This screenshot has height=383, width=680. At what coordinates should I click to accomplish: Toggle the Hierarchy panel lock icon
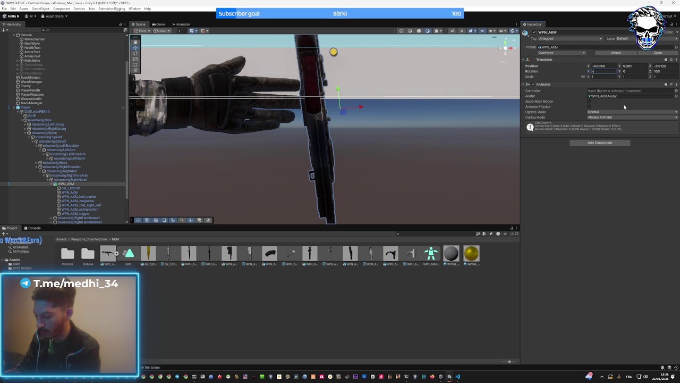pos(121,24)
